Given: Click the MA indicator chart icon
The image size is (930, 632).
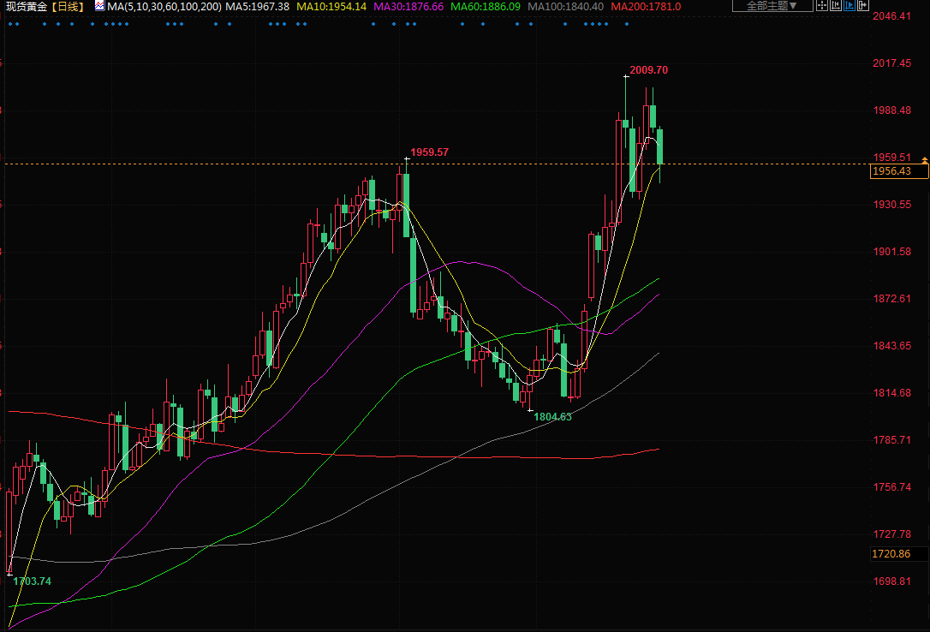Looking at the screenshot, I should pyautogui.click(x=99, y=6).
